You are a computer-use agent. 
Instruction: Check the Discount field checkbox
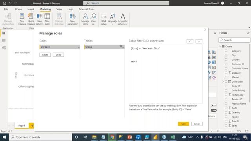(226, 73)
